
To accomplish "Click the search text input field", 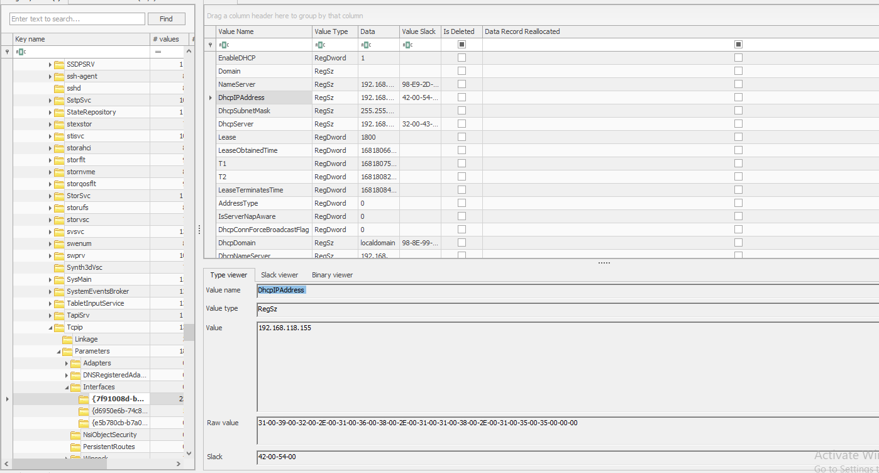I will 77,19.
